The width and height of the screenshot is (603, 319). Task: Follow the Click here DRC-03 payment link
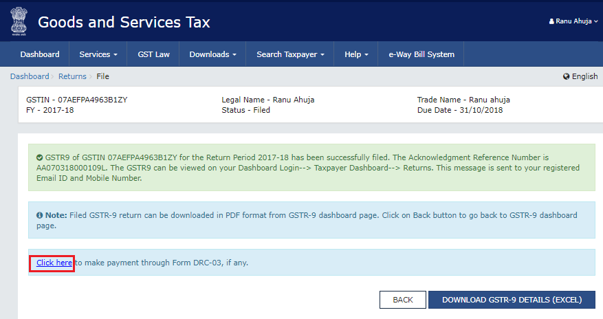click(x=54, y=263)
